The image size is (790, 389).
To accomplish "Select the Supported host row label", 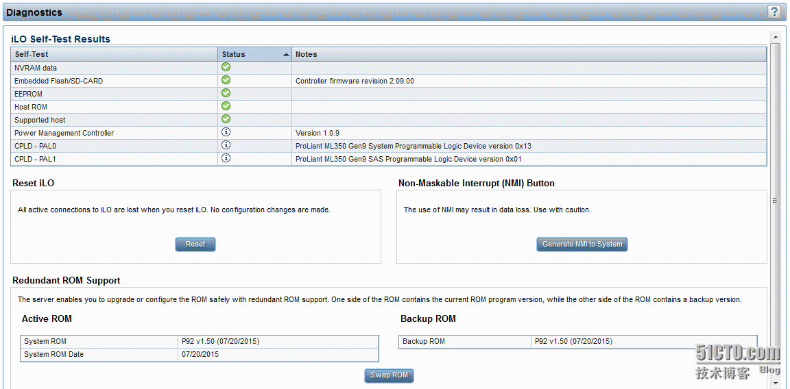I will point(40,120).
